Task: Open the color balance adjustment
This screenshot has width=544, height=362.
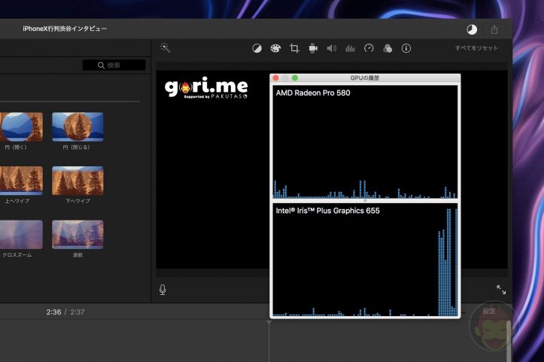Action: pyautogui.click(x=257, y=48)
